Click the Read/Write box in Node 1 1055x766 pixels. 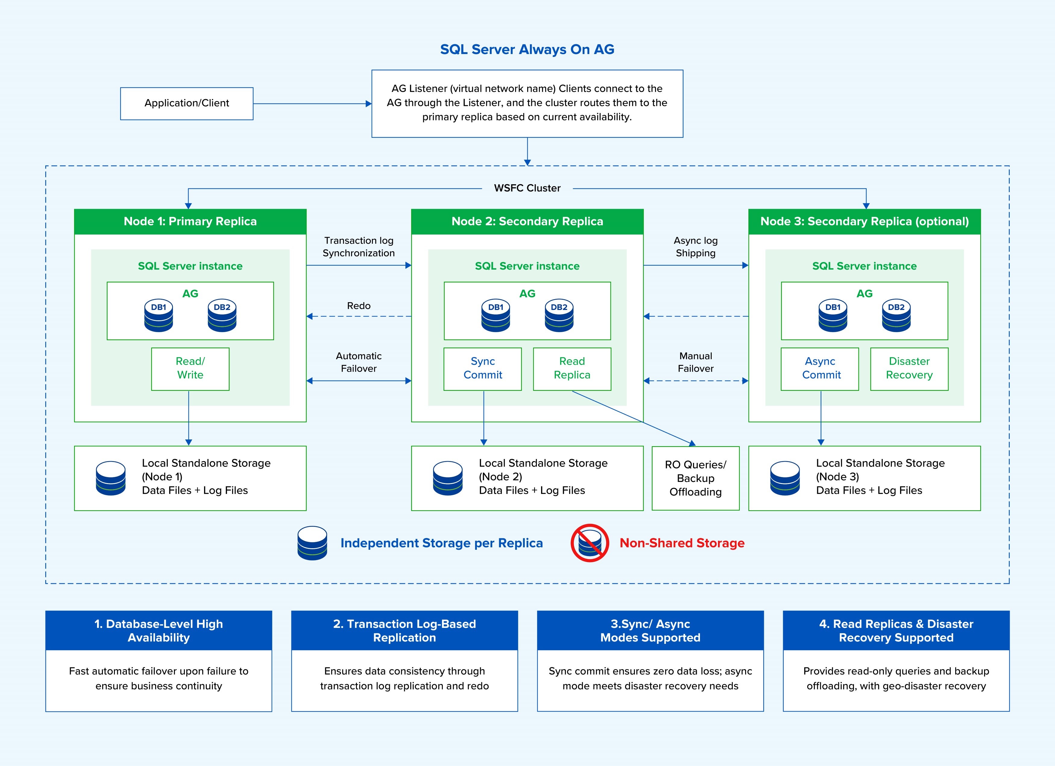pos(190,369)
